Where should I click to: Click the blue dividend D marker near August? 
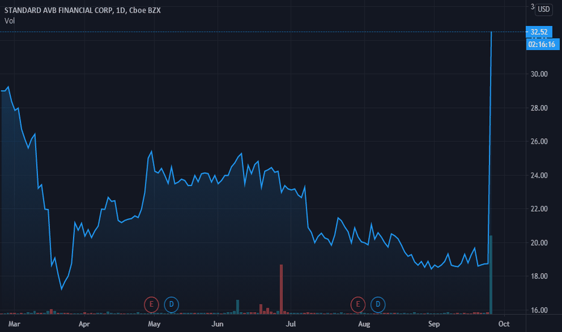click(377, 304)
